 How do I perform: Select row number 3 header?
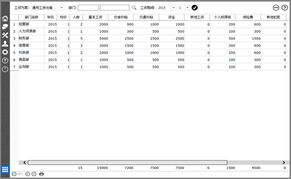(x=14, y=39)
